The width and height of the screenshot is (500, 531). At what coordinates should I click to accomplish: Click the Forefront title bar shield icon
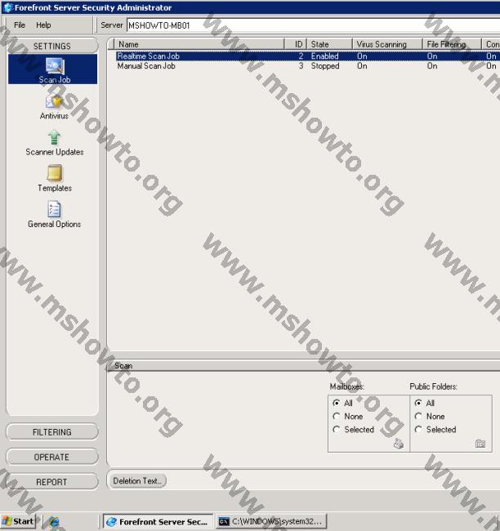pos(7,7)
